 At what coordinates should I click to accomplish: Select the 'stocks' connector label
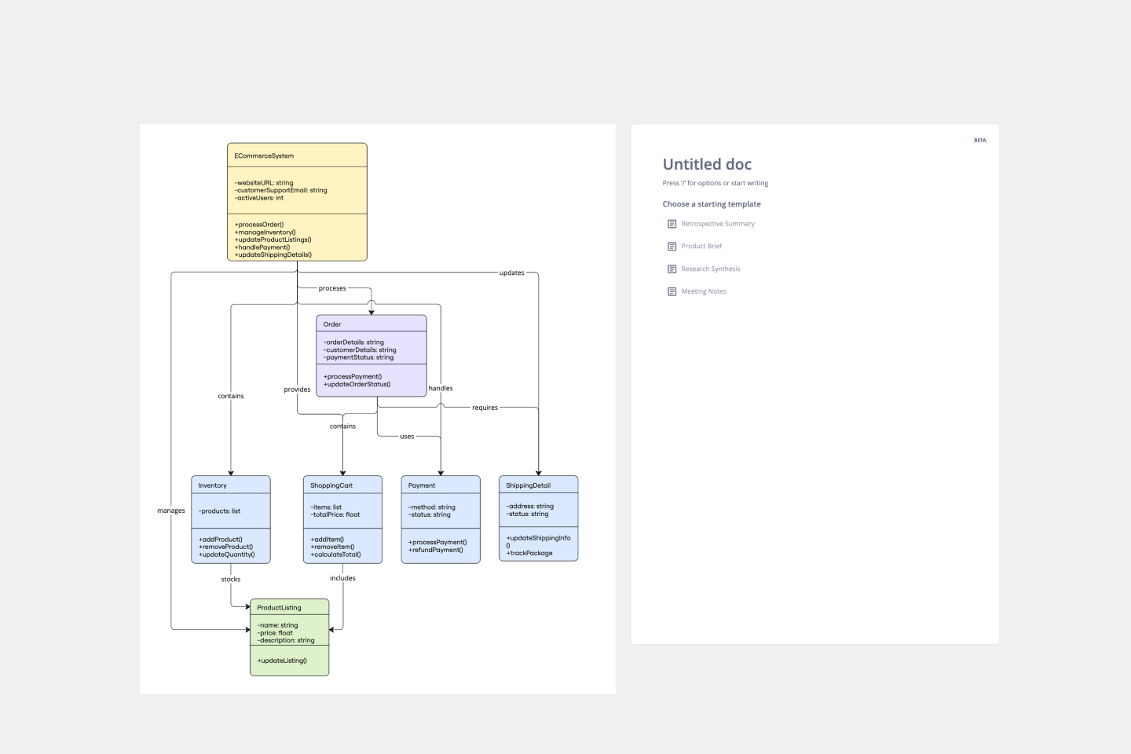(x=231, y=580)
